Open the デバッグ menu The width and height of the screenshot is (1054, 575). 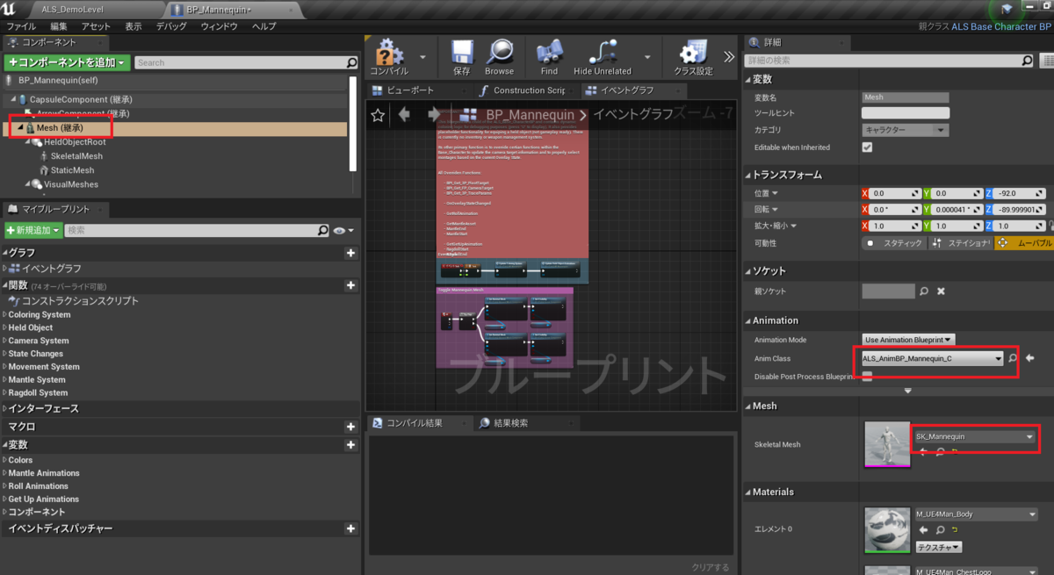tap(171, 26)
